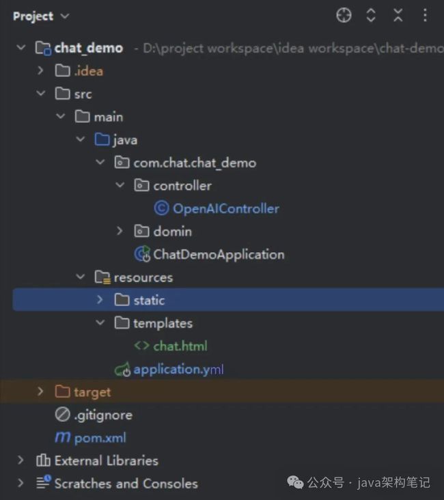Click the Maven pom.xml icon
Screen dimensions: 444x500
point(63,437)
